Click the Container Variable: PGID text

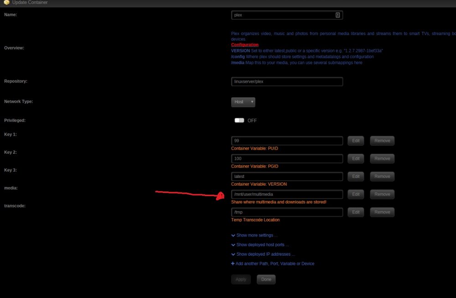[254, 166]
